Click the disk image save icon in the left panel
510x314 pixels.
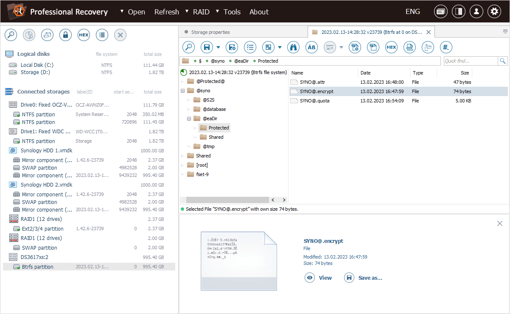coord(47,35)
